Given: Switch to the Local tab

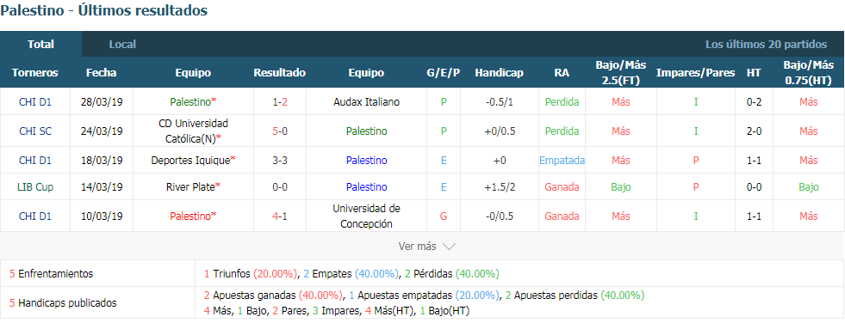Looking at the screenshot, I should (122, 45).
